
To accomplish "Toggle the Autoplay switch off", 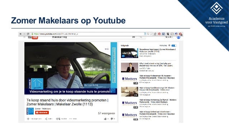I will tap(174, 46).
